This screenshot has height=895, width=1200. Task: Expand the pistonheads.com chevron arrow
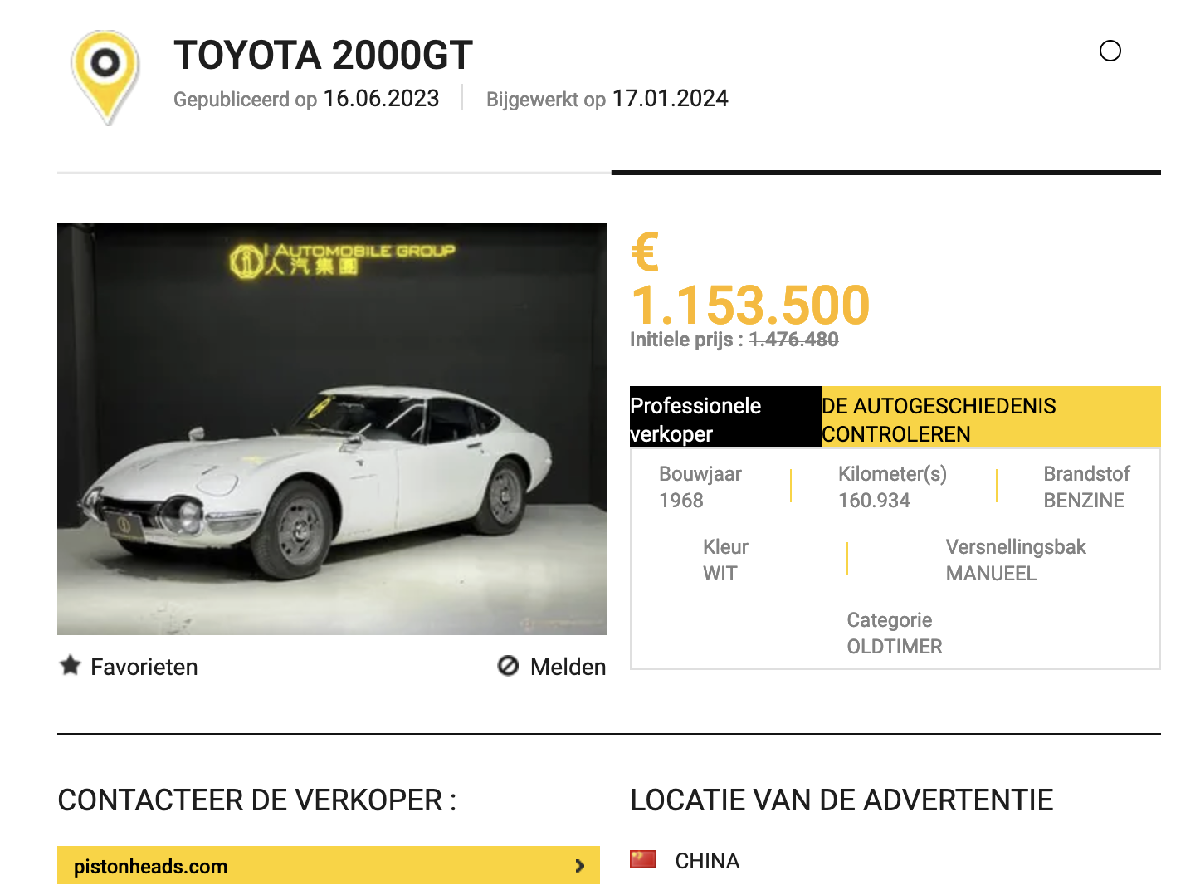[x=579, y=866]
